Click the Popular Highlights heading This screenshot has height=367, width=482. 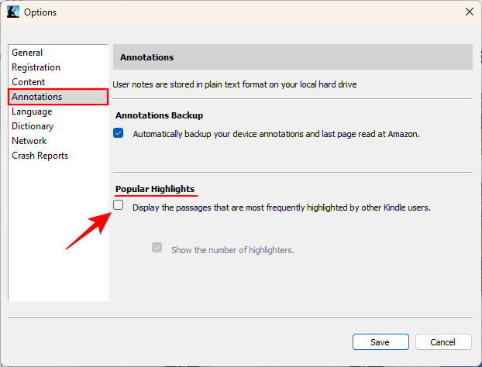(155, 189)
